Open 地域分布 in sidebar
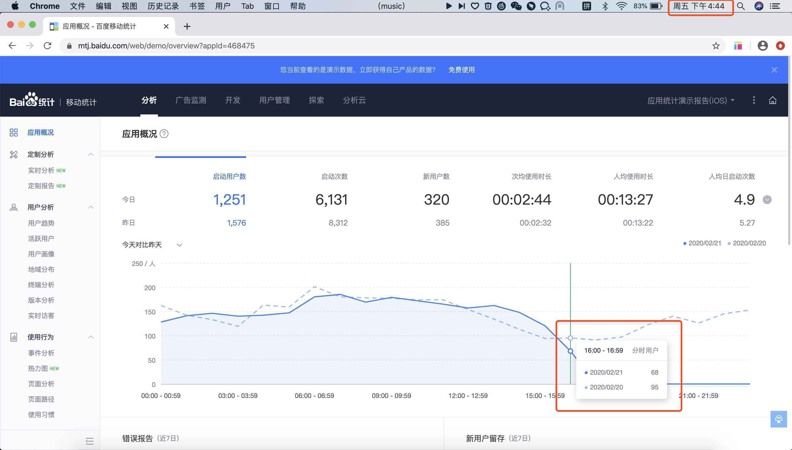Image resolution: width=792 pixels, height=450 pixels. [x=41, y=270]
